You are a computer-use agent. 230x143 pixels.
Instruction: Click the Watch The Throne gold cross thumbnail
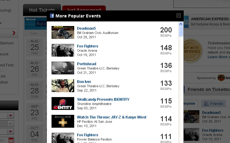(x=63, y=121)
